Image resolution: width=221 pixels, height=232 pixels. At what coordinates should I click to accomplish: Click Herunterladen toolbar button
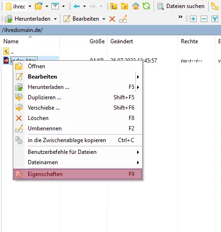pos(27,19)
